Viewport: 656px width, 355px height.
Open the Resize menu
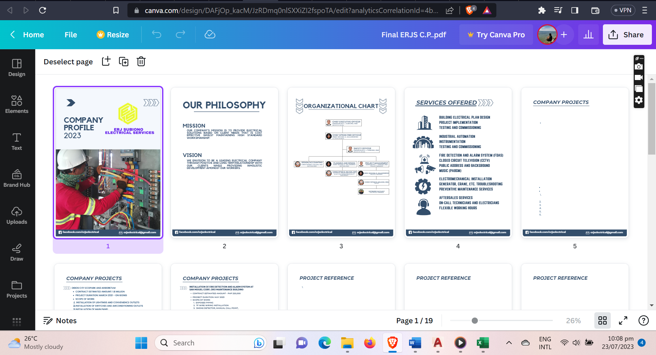(x=113, y=35)
